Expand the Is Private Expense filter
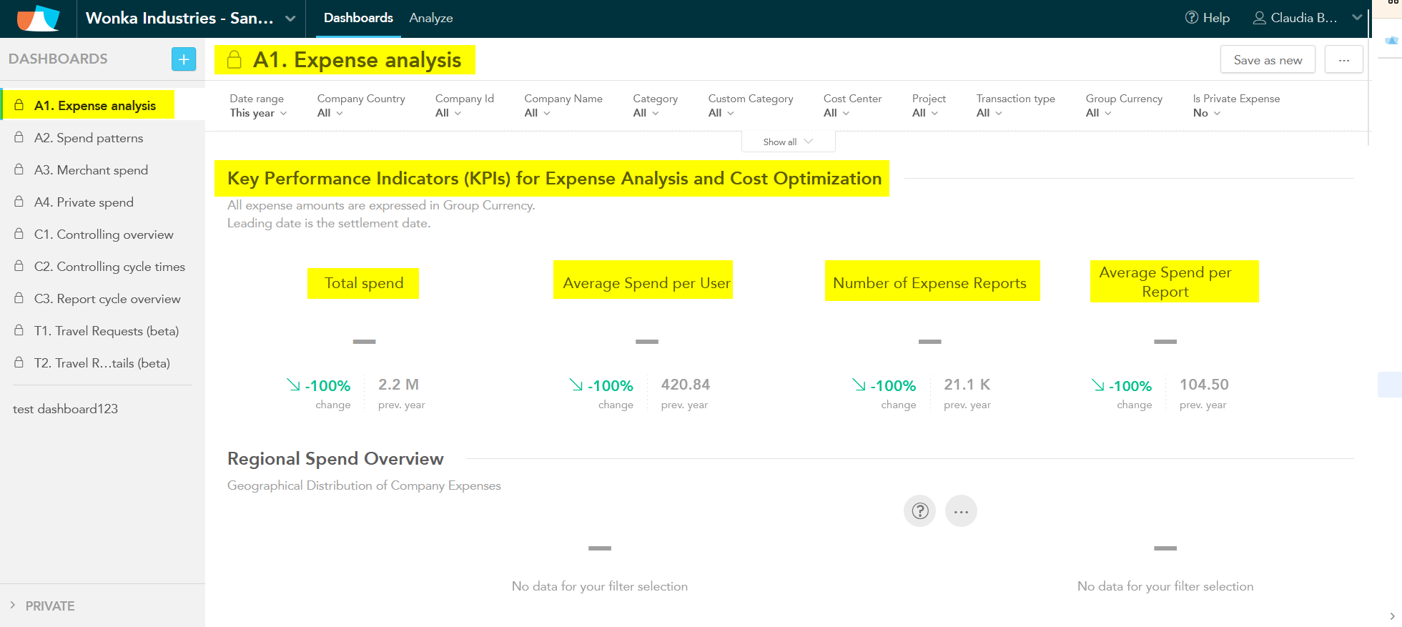Screen dimensions: 1402x627 1206,113
